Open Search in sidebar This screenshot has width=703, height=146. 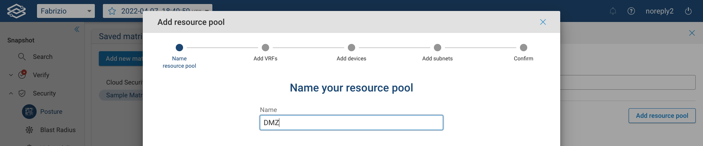42,57
